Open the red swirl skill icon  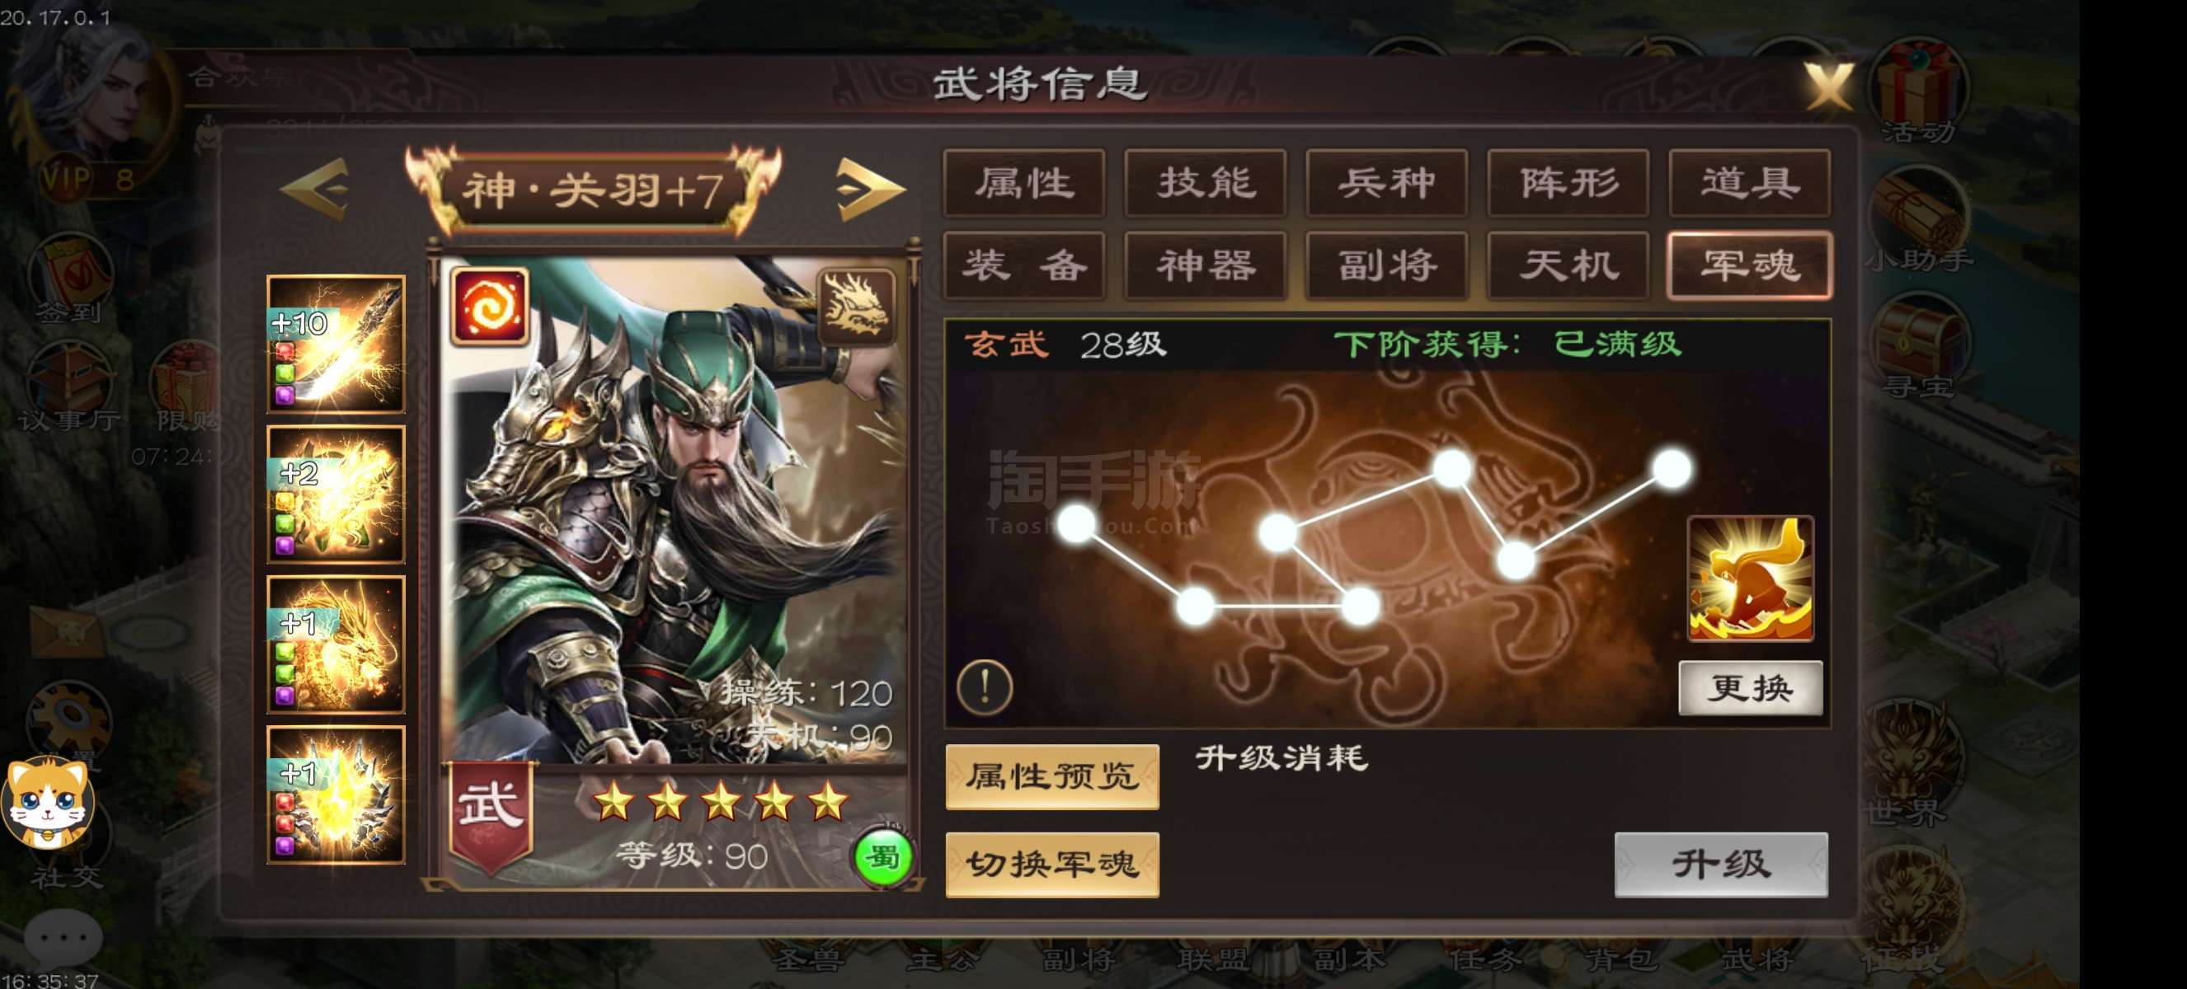point(490,307)
